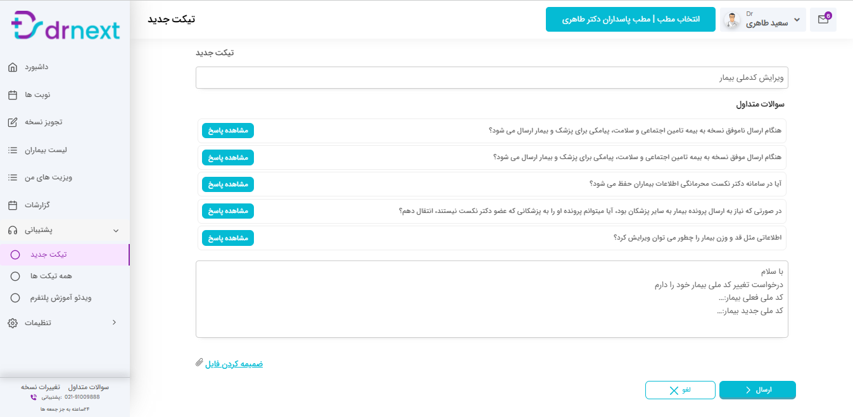Image resolution: width=853 pixels, height=417 pixels.
Task: Click انتخاب مطب clinic selection button
Action: coord(630,20)
